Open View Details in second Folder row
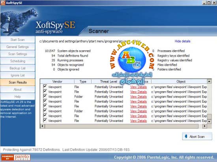Viewport: 217px width, 162px height. coord(138,111)
